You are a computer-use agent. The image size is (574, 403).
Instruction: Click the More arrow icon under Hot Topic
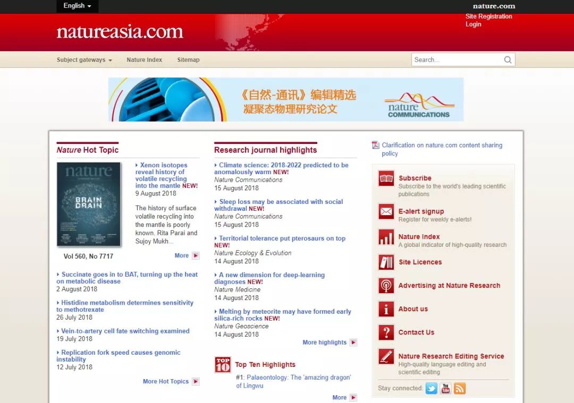pos(196,255)
